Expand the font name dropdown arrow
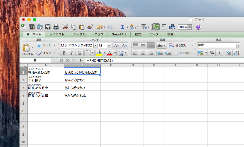This screenshot has width=244, height=147. (x=95, y=45)
